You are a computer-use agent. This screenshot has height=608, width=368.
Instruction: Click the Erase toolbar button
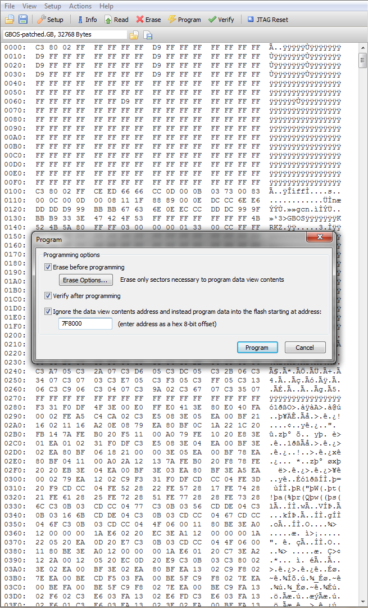click(x=148, y=19)
